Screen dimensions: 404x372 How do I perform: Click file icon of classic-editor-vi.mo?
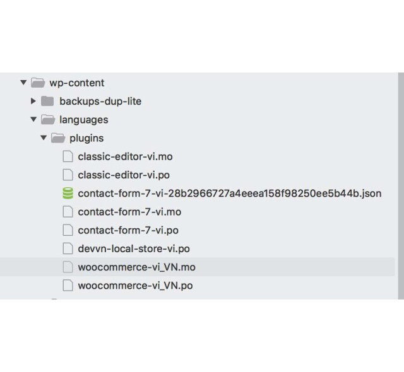[68, 156]
